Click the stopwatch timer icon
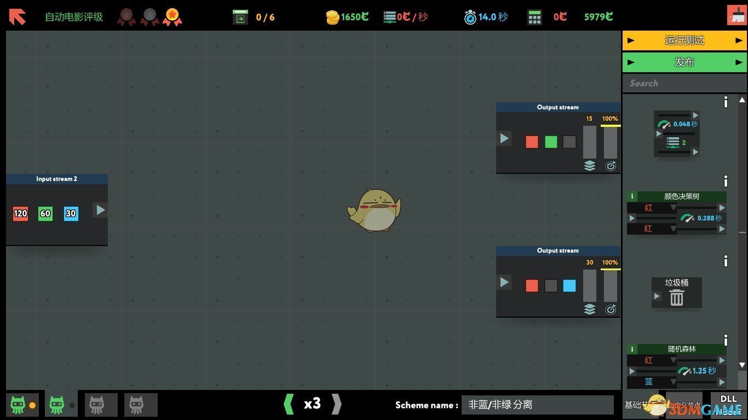The image size is (748, 420). pyautogui.click(x=470, y=17)
